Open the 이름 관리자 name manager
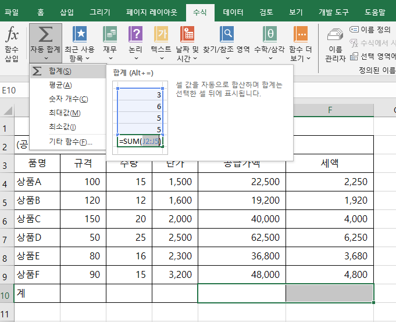Screen dimensions: 396x322 (335, 44)
